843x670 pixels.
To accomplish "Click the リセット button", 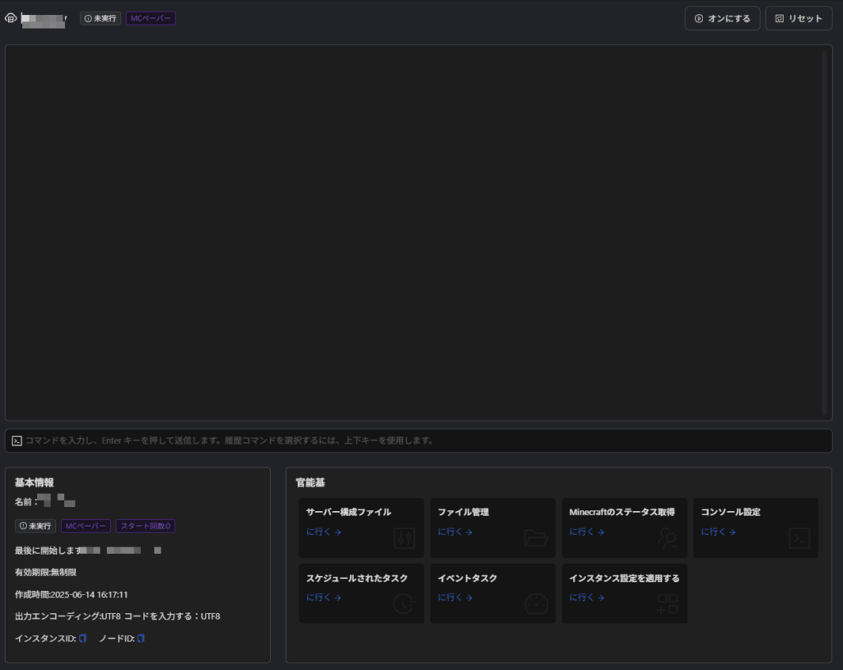I will click(x=799, y=18).
